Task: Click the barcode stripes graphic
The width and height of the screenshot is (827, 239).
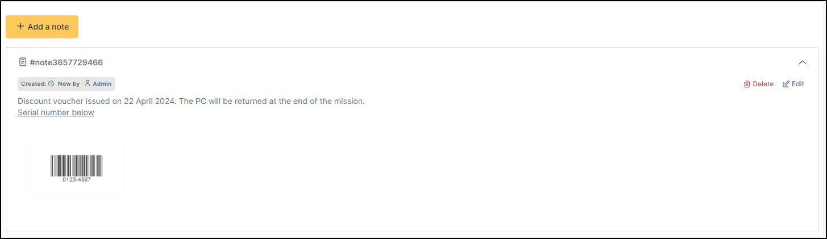Action: [77, 165]
